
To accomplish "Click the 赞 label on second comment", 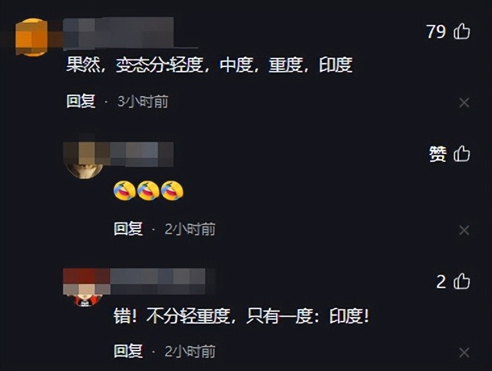I will pos(437,154).
